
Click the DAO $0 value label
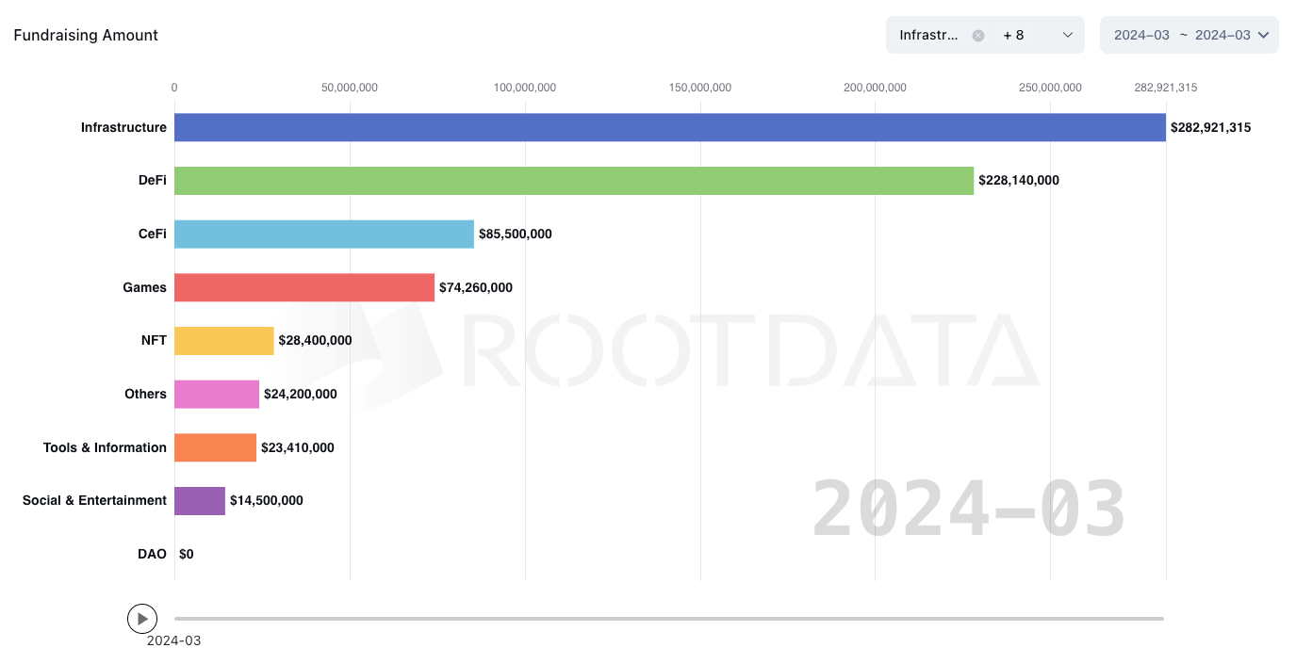[187, 554]
